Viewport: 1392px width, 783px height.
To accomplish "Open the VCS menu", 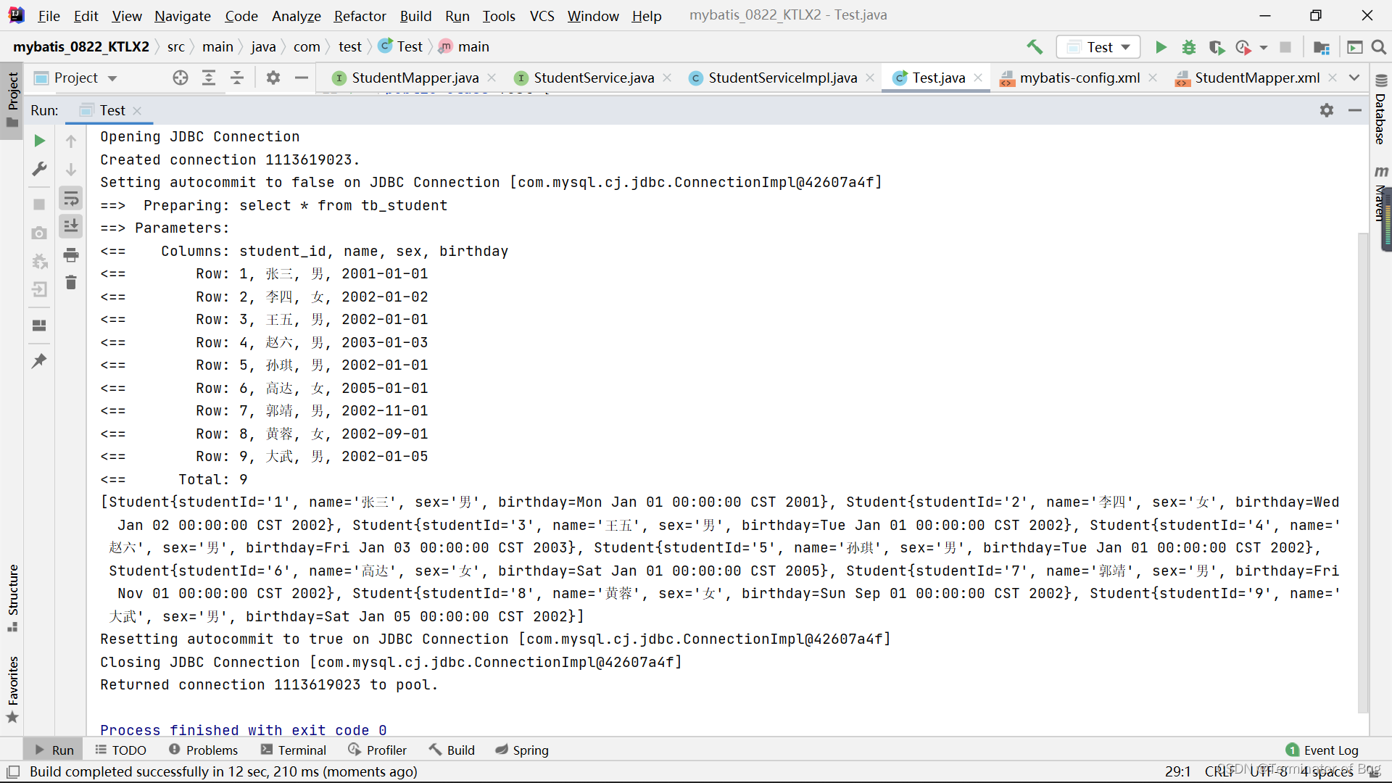I will [542, 15].
